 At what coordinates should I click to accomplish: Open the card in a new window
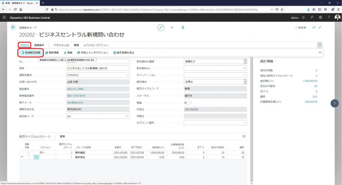coord(314,27)
